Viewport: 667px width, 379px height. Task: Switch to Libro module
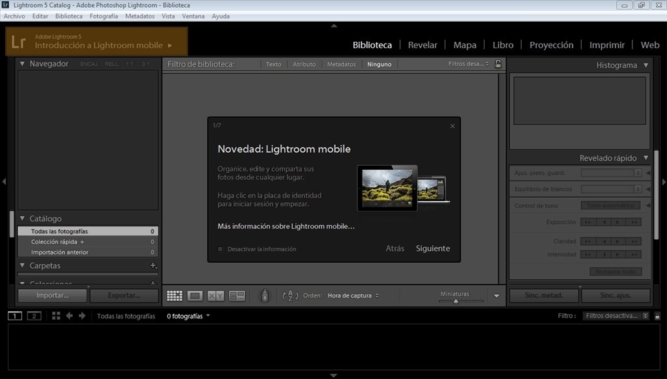[503, 45]
